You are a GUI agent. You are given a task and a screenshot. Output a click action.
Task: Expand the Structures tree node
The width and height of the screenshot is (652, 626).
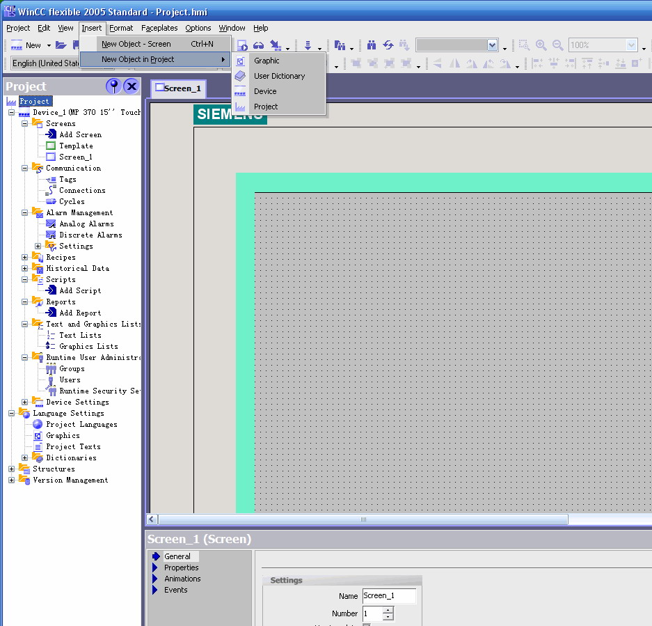point(12,469)
